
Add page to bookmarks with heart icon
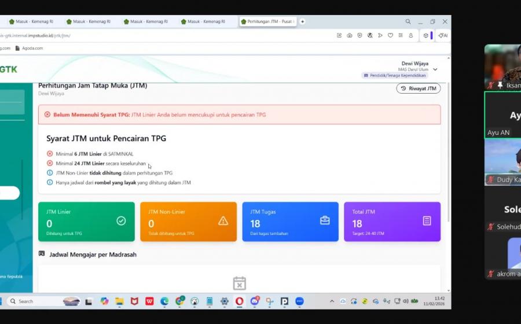point(390,35)
